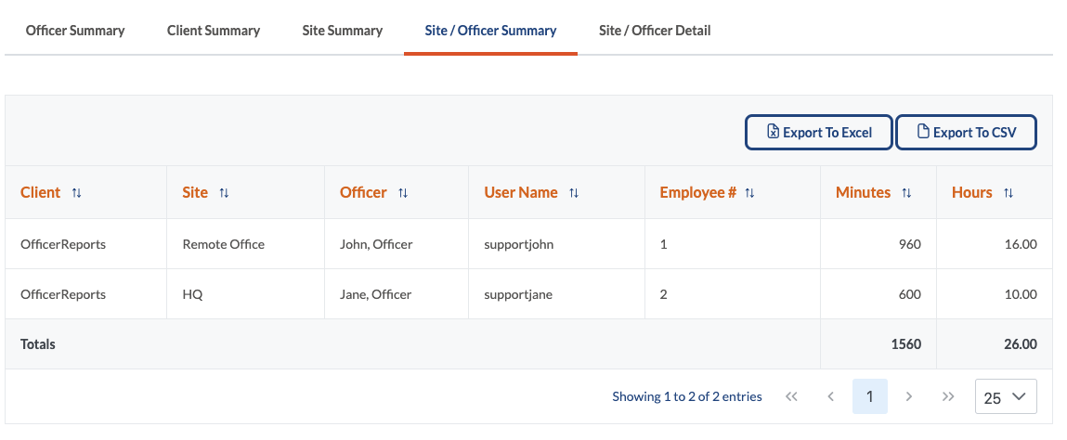
Task: Go to last page double-chevron
Action: (x=948, y=396)
